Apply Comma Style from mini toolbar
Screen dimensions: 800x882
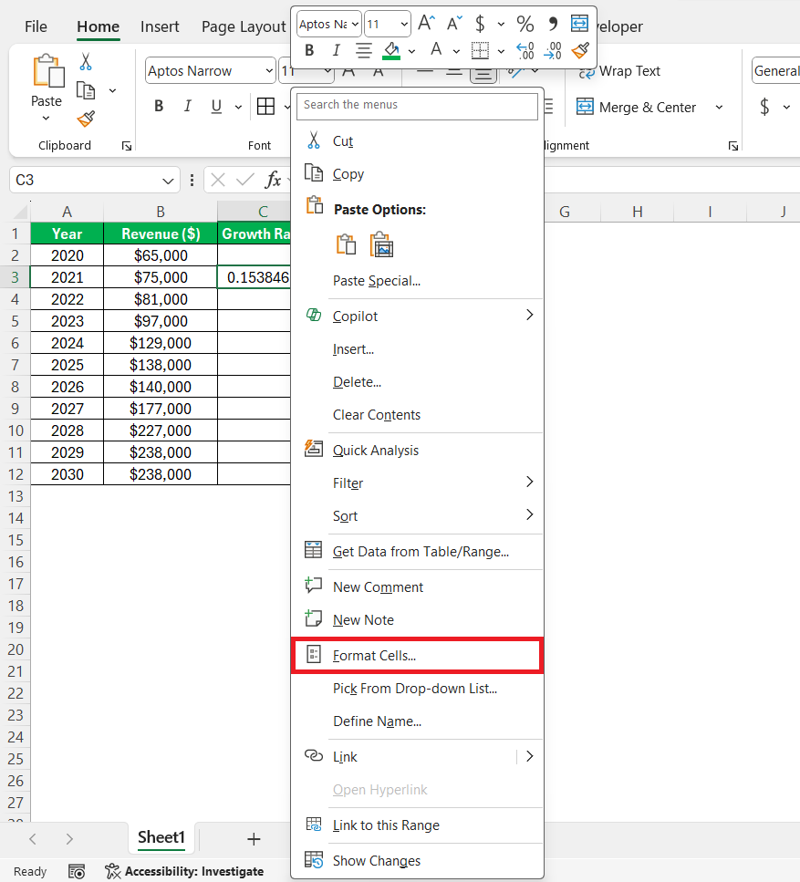(x=553, y=24)
